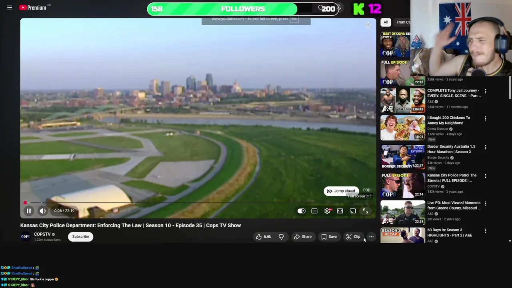Click the A&E channel name under Tony video
The image size is (512, 288).
click(x=430, y=102)
